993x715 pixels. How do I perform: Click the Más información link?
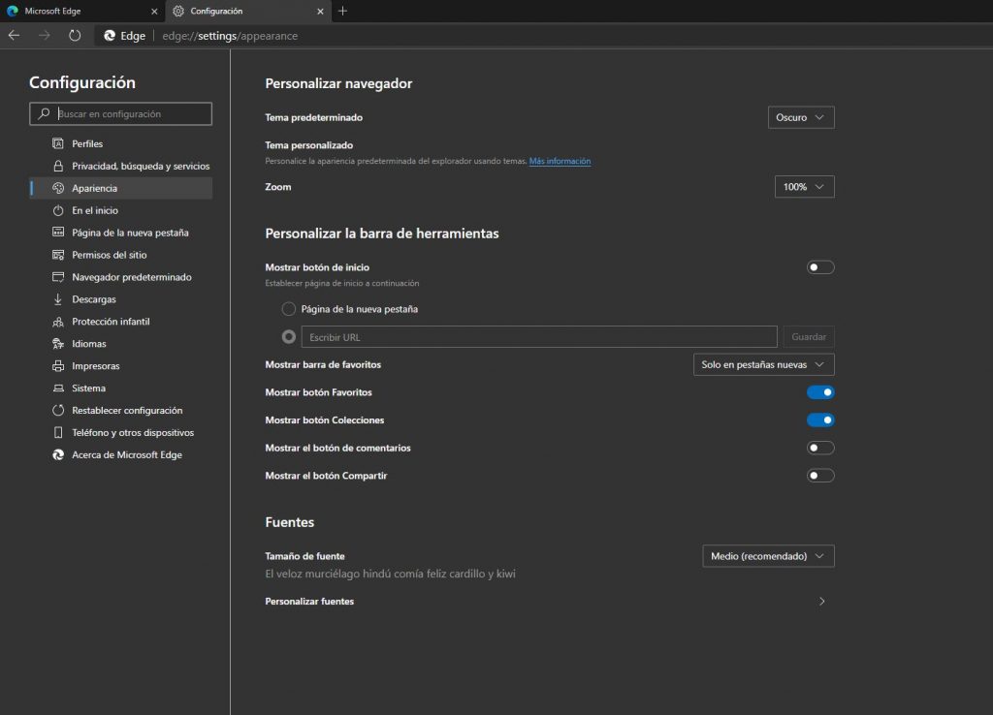(560, 162)
